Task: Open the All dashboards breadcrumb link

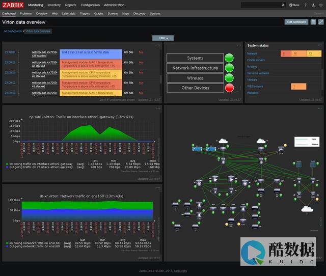Action: [x=13, y=31]
